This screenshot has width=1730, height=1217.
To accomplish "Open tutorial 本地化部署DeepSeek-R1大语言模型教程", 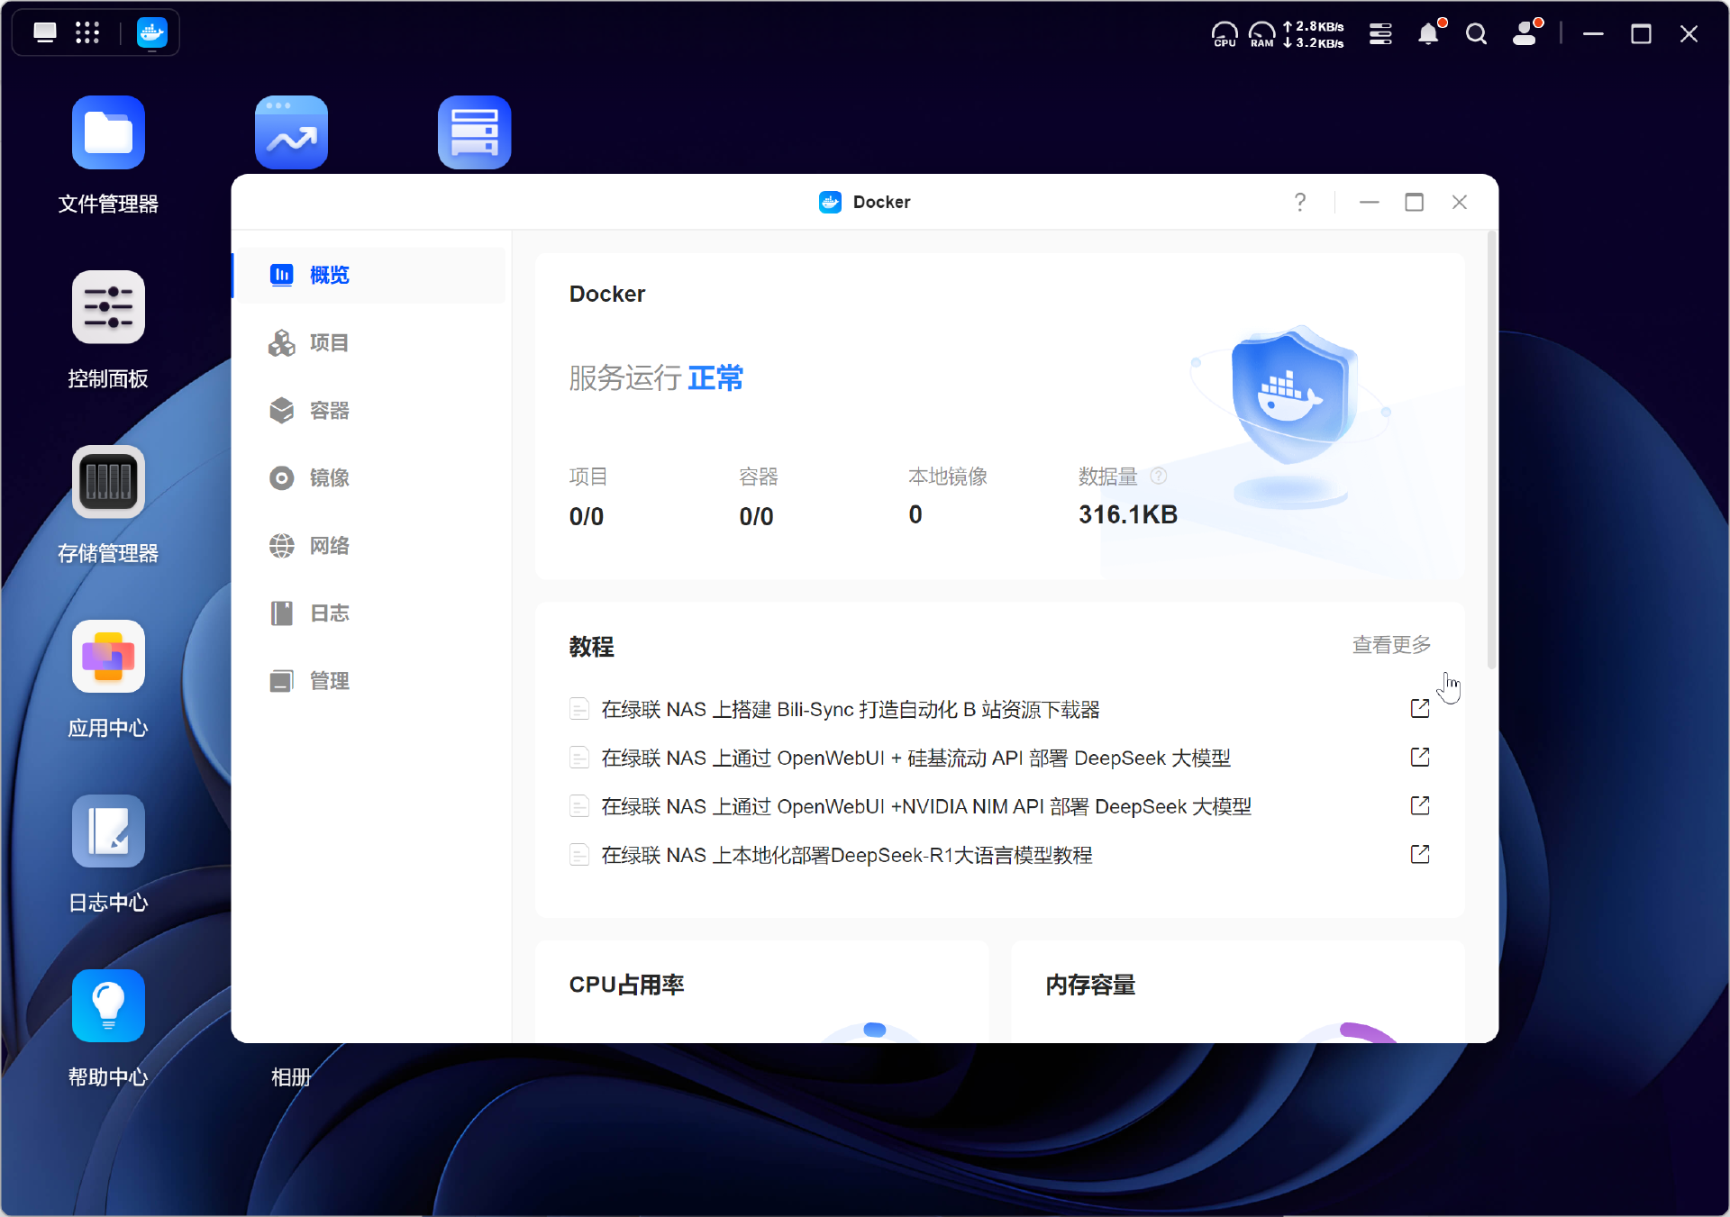I will point(847,856).
